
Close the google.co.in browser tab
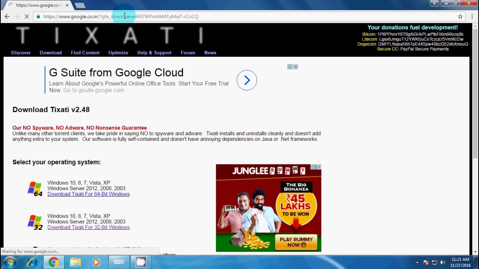pos(67,5)
